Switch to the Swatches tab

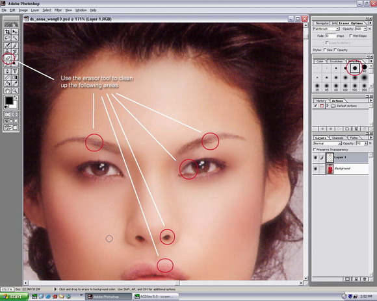[x=336, y=61]
